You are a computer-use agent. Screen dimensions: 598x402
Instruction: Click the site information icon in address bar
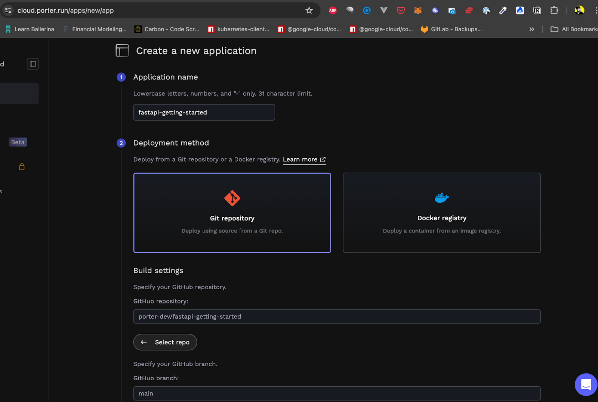point(8,10)
